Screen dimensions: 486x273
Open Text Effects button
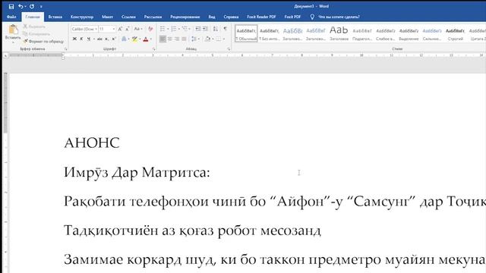point(124,39)
